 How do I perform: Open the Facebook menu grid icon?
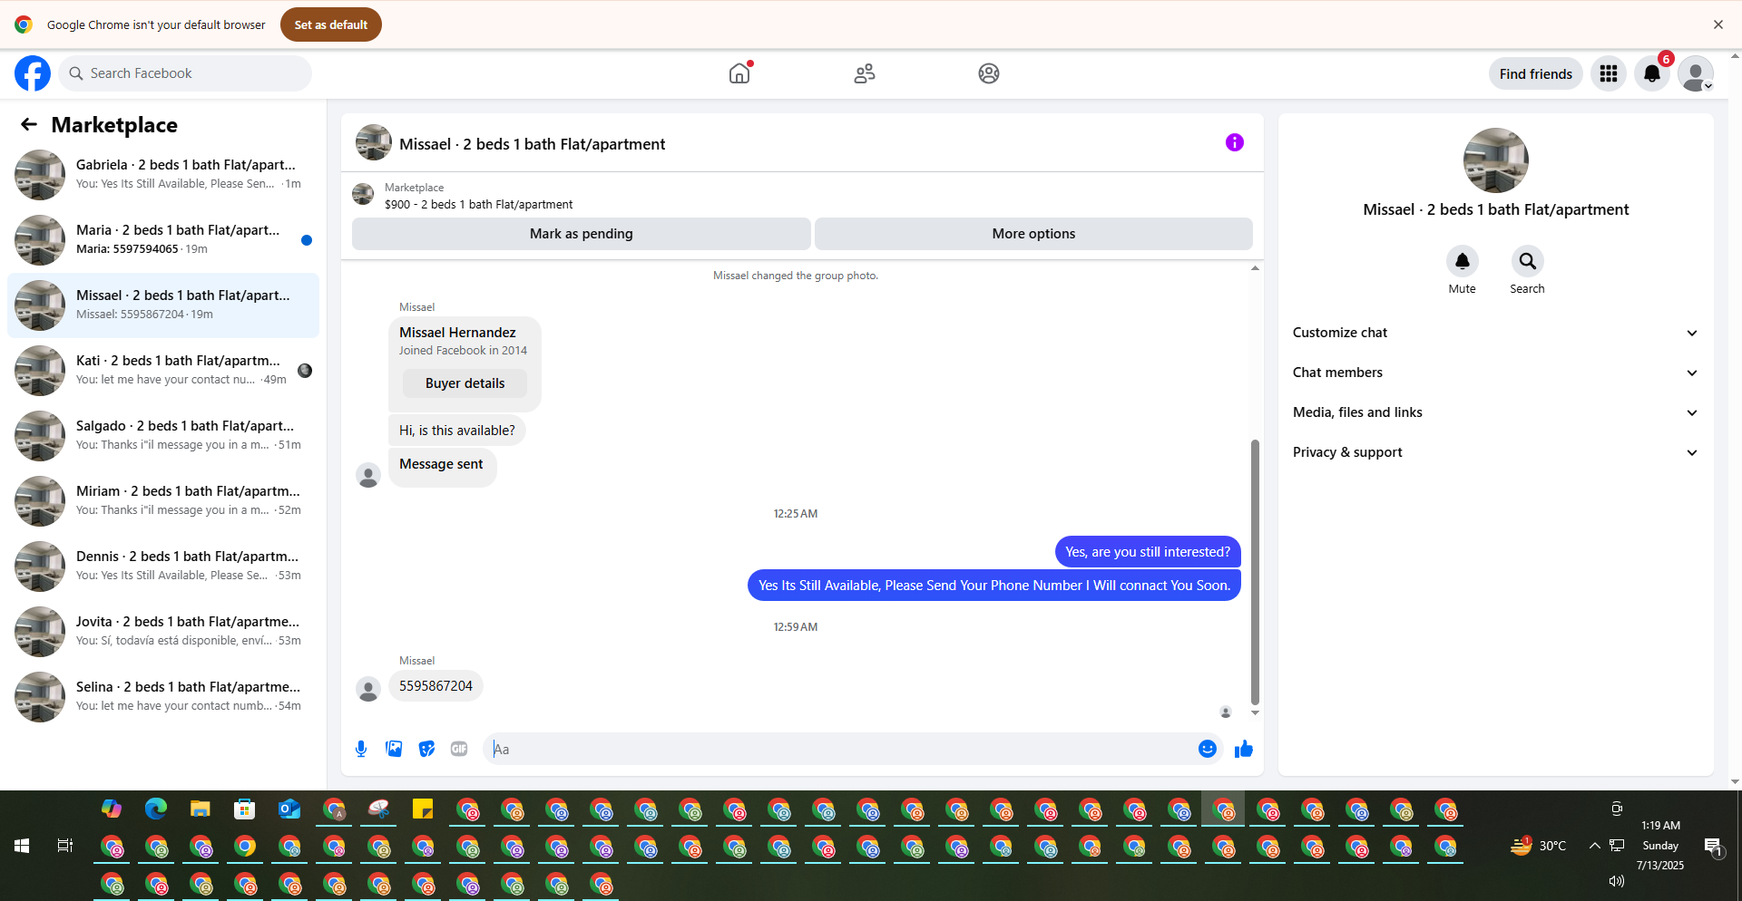click(x=1609, y=73)
